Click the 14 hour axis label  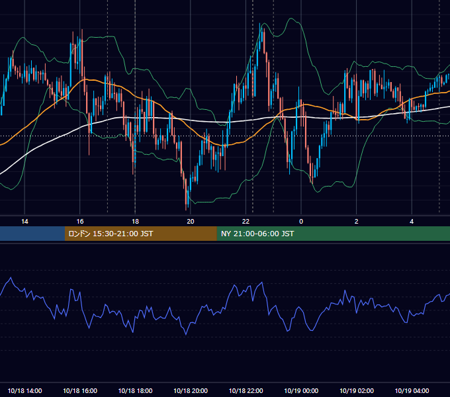(24, 222)
